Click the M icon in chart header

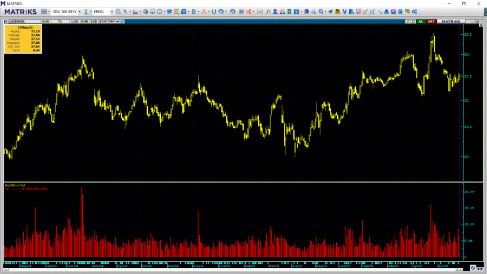coord(6,21)
